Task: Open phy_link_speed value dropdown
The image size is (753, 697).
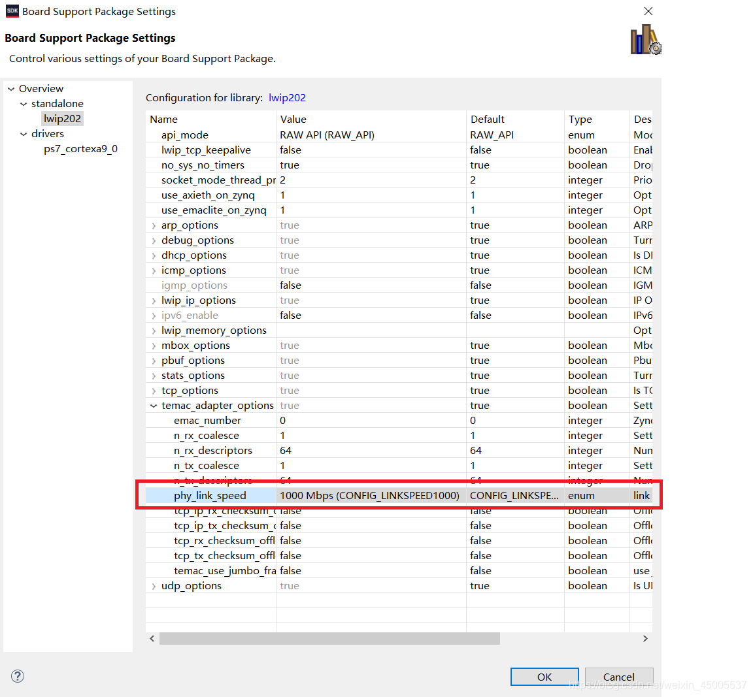Action: tap(371, 495)
